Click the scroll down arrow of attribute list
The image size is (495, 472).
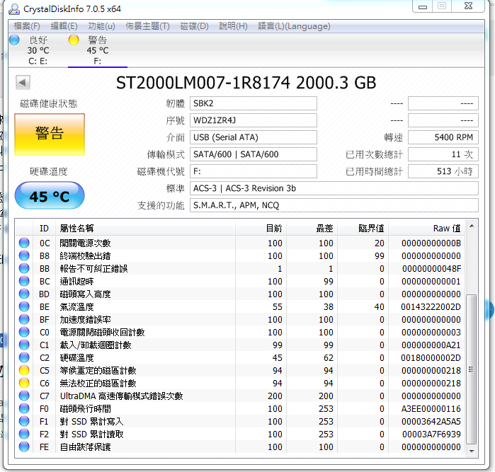pyautogui.click(x=472, y=451)
